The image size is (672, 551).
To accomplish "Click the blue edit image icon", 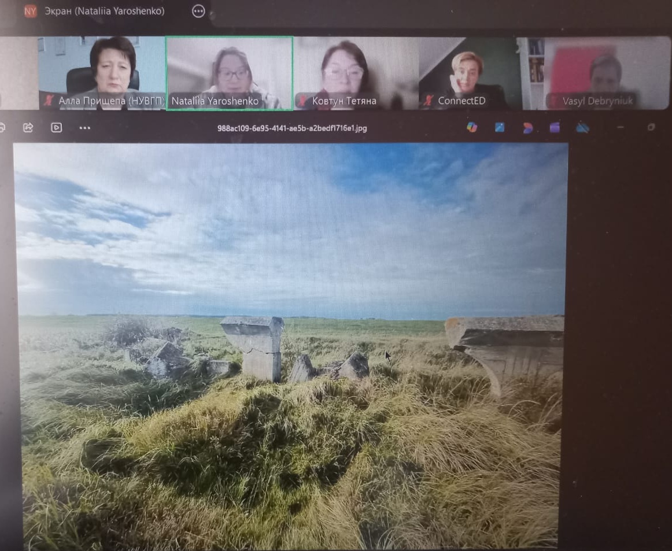I will click(500, 128).
